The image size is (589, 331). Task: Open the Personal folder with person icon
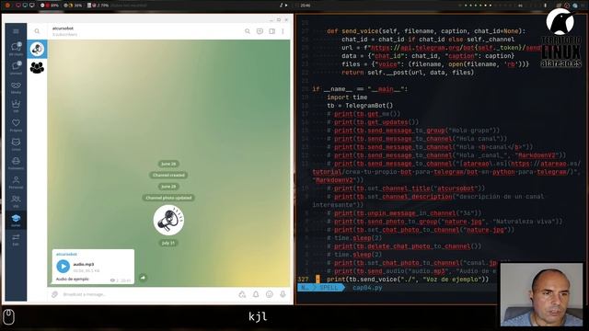point(16,182)
